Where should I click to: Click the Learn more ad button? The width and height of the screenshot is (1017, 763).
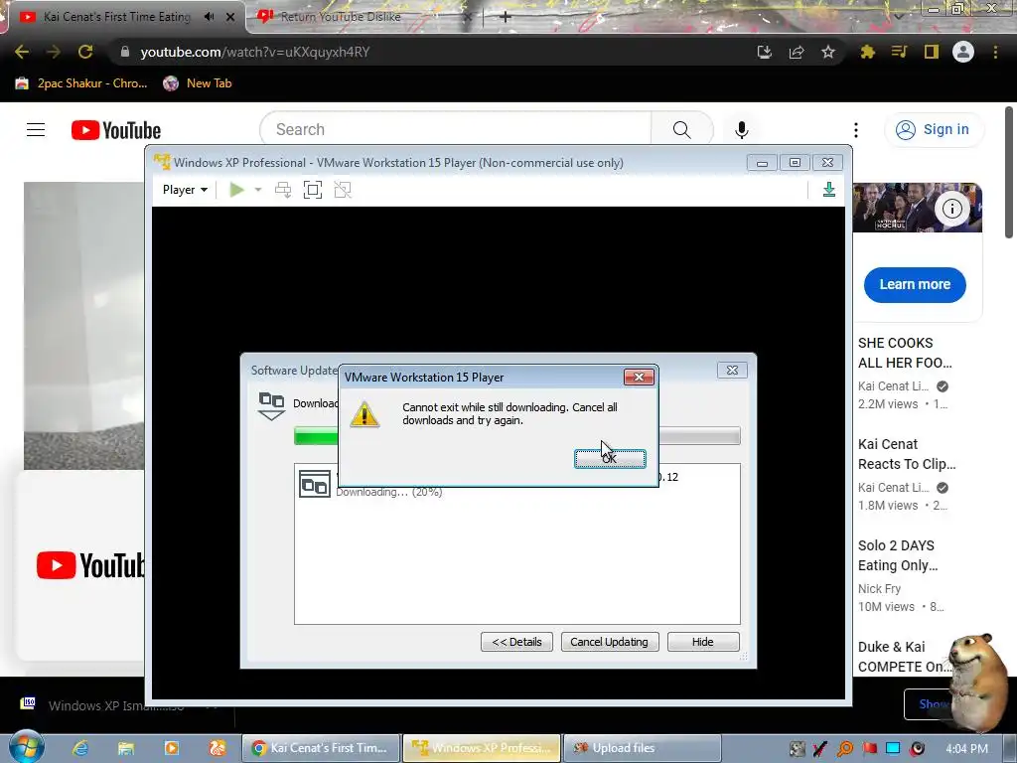[915, 285]
